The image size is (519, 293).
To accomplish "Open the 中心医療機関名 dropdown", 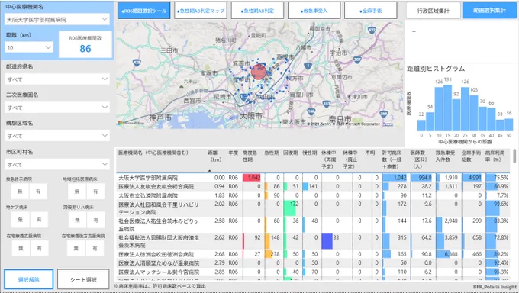I will 57,20.
